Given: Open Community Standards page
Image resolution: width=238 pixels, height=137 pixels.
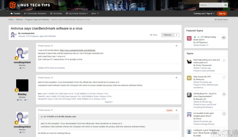Looking at the screenshot, I should 35,14.
